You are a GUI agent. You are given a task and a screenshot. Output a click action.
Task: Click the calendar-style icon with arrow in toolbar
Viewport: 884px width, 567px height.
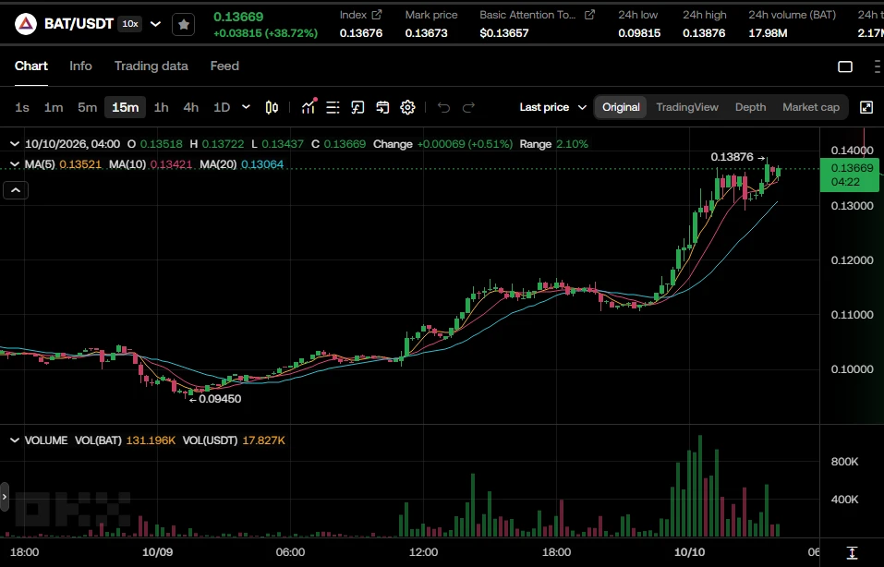click(x=382, y=107)
